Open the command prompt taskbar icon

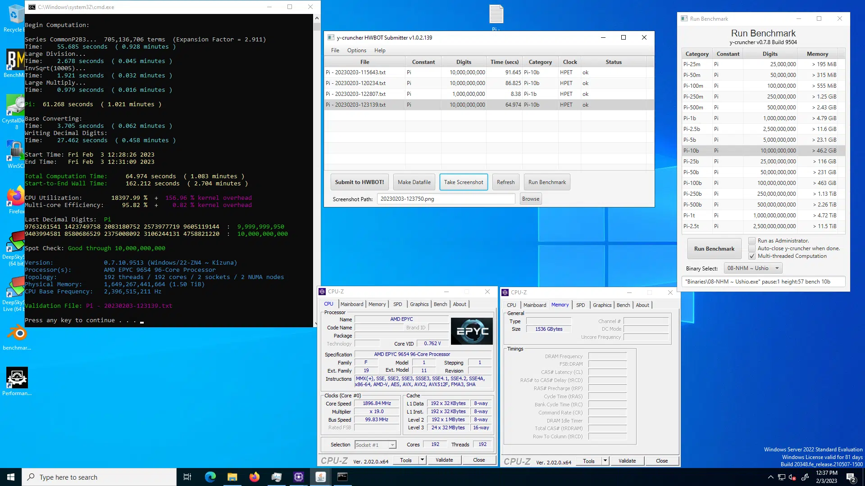[x=342, y=477]
